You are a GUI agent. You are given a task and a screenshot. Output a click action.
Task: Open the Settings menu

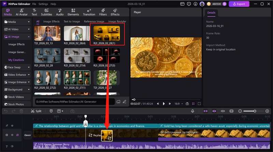click(43, 4)
